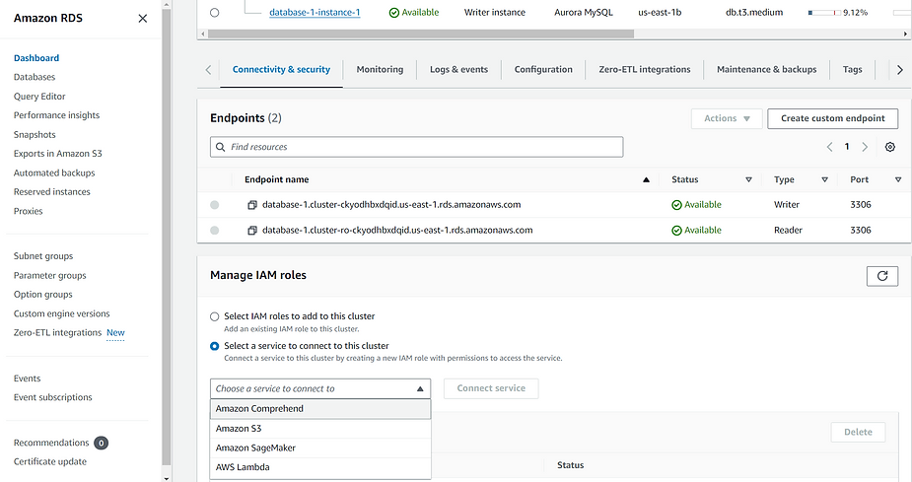Switch to the Monitoring tab

click(380, 69)
